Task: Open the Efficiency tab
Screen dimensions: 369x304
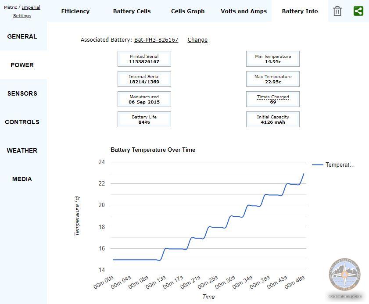Action: click(75, 11)
